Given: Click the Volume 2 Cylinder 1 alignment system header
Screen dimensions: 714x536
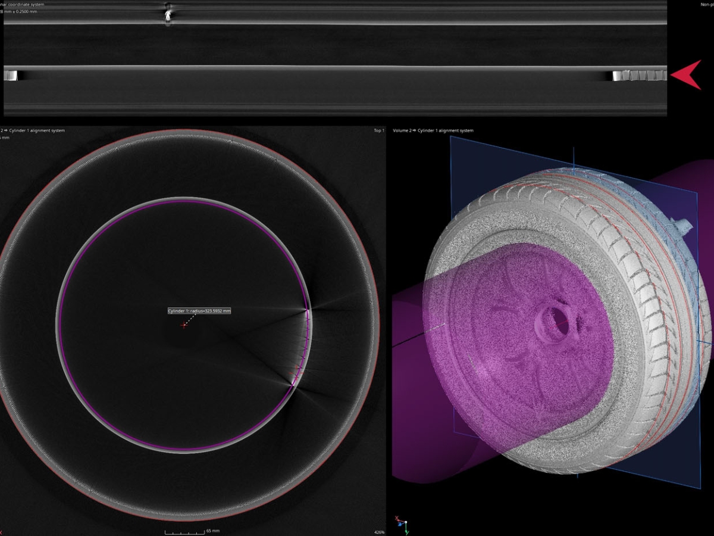Looking at the screenshot, I should tap(433, 130).
